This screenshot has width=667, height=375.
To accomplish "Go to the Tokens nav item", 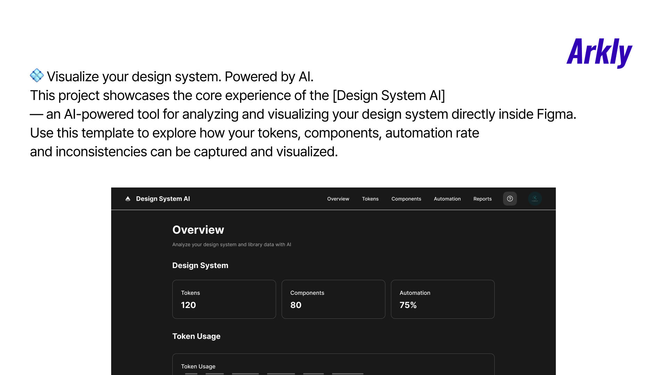I will click(x=370, y=199).
